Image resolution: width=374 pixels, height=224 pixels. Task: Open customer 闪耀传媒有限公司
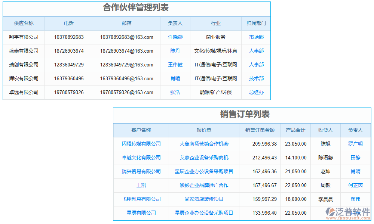tap(141, 144)
